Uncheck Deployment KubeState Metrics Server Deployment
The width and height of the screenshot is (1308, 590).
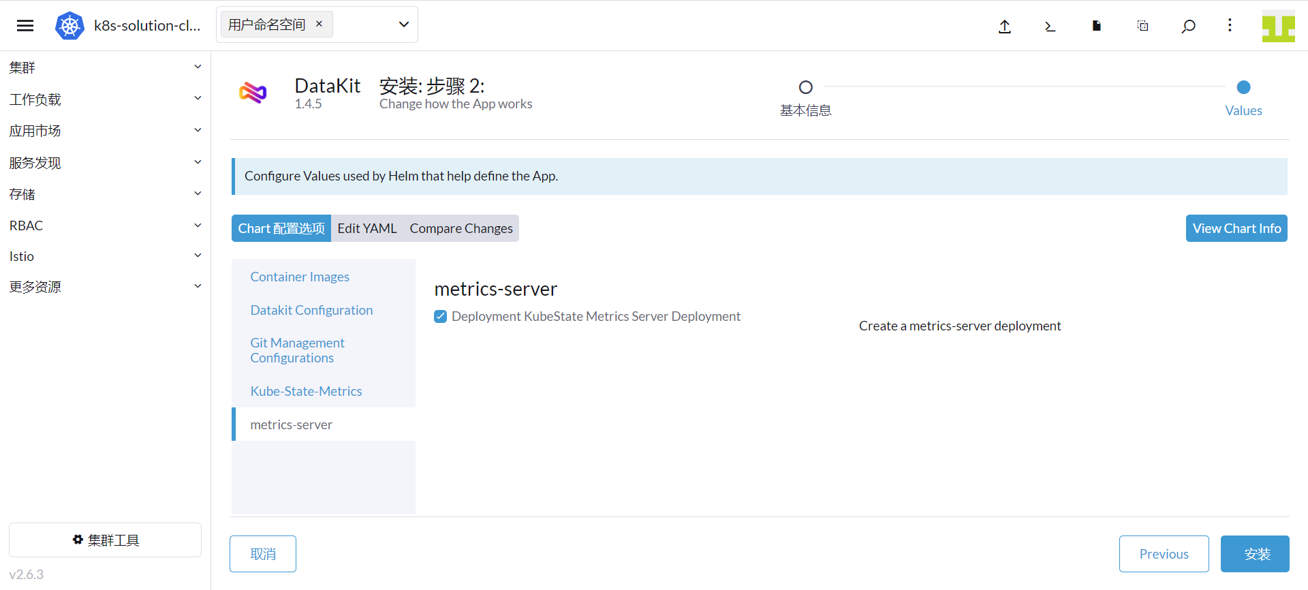tap(441, 316)
